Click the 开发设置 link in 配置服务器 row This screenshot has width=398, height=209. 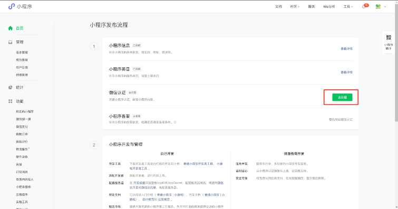139,183
